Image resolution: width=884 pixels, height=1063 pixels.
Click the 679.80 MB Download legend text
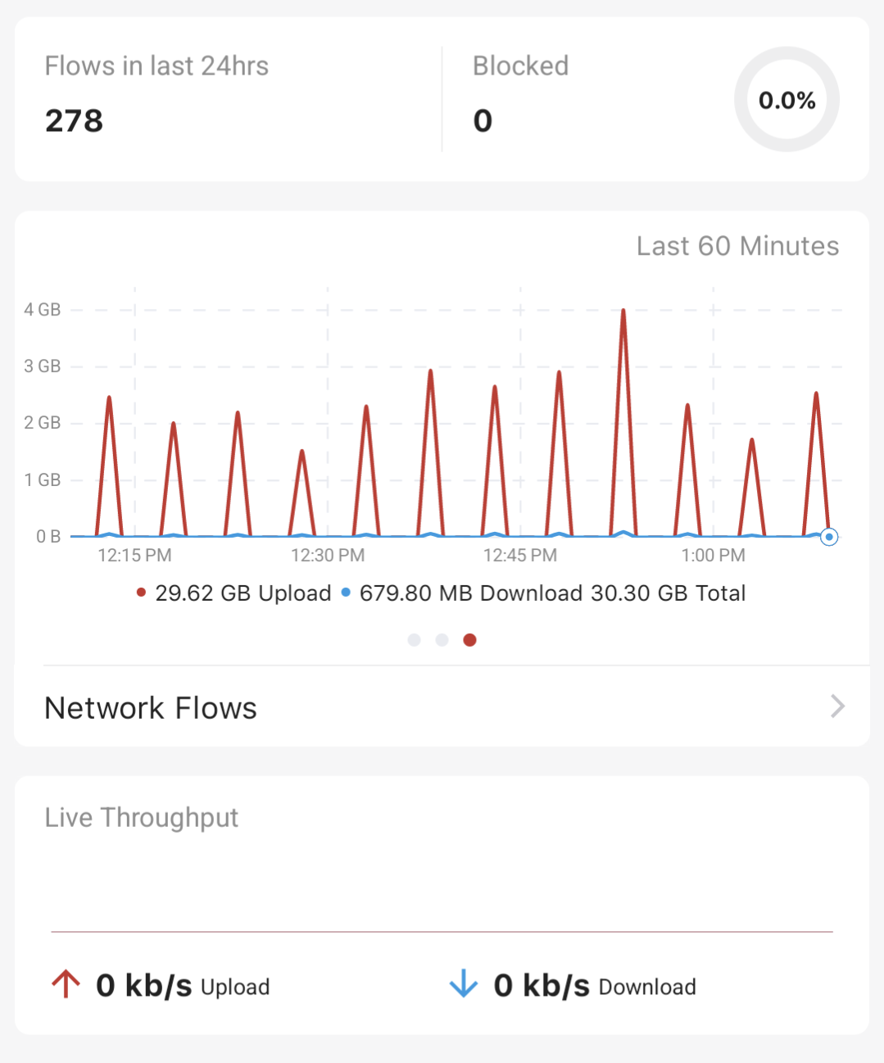click(471, 593)
